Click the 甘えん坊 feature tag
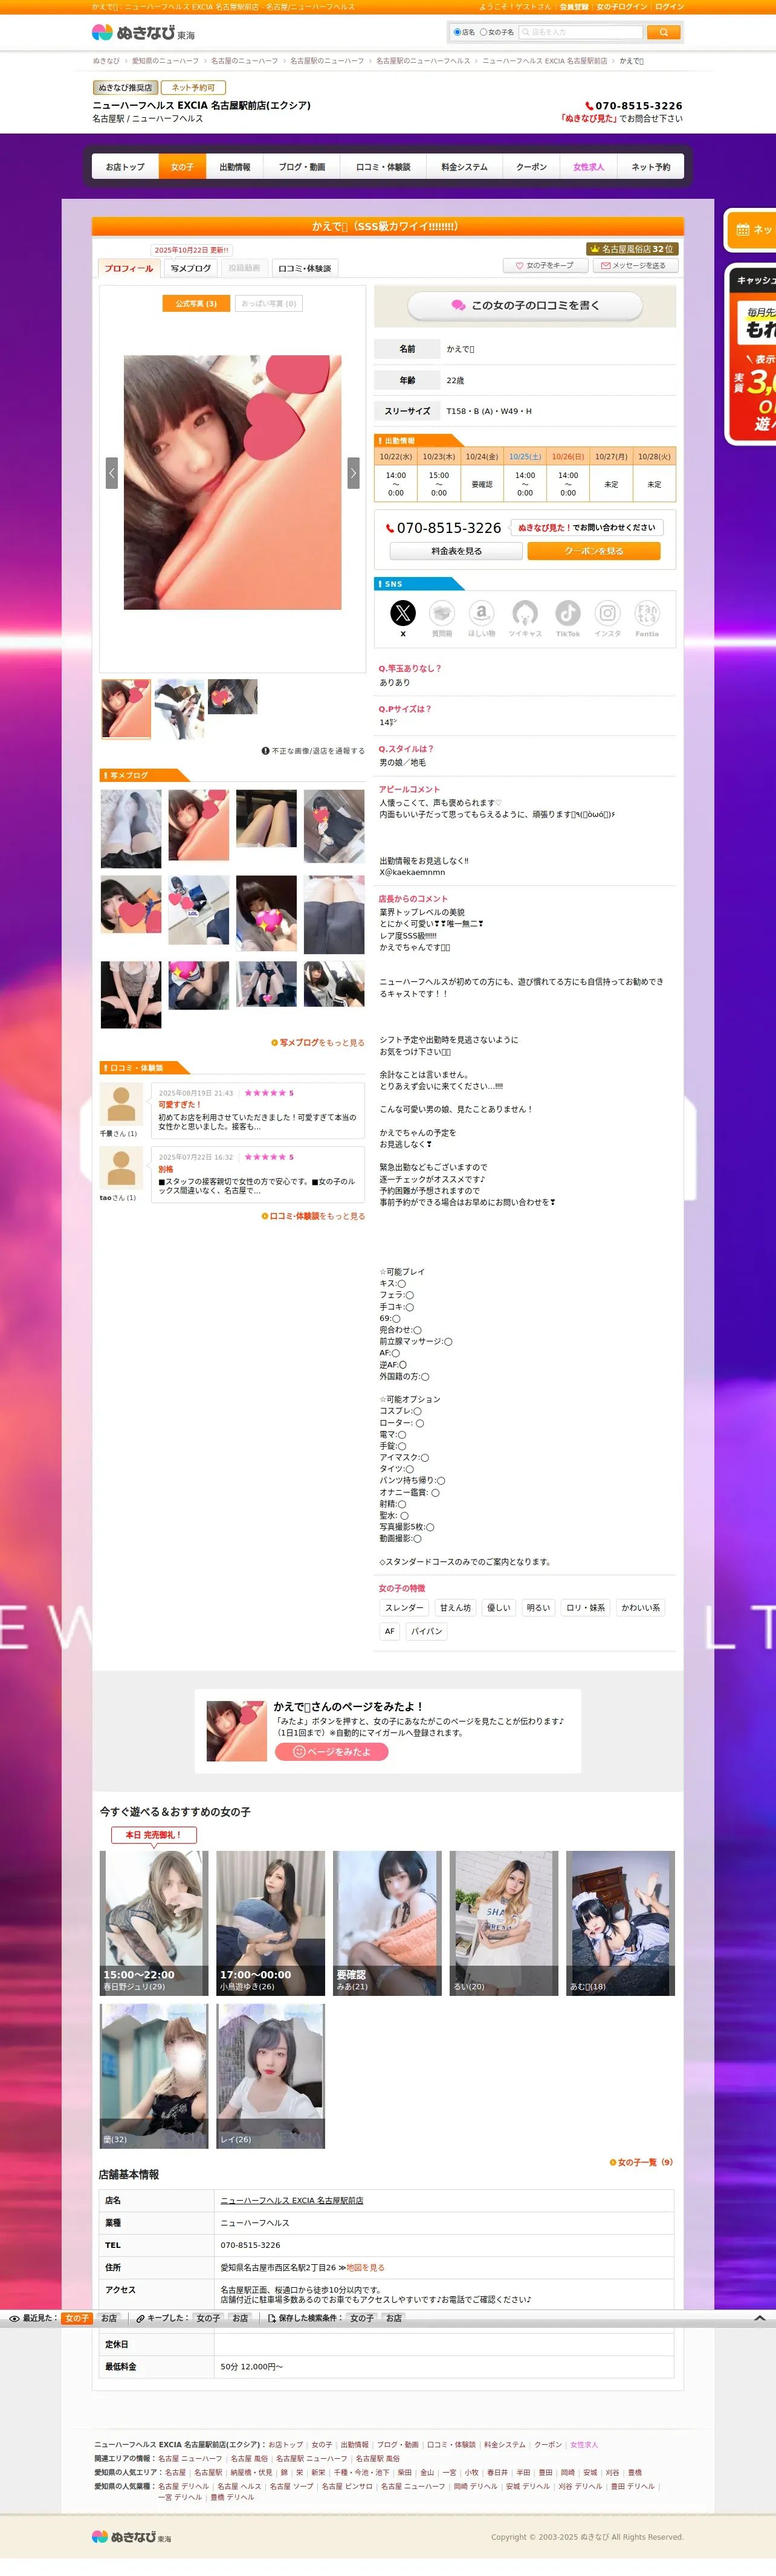776x2576 pixels. tap(456, 1608)
